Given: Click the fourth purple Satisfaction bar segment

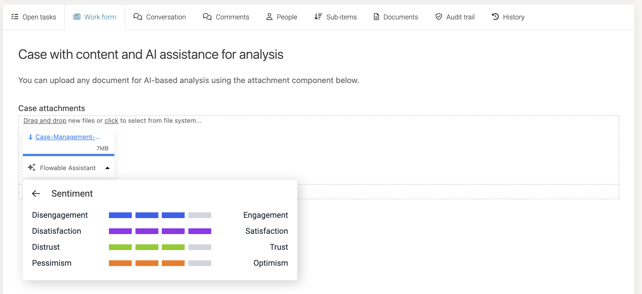Looking at the screenshot, I should [200, 231].
